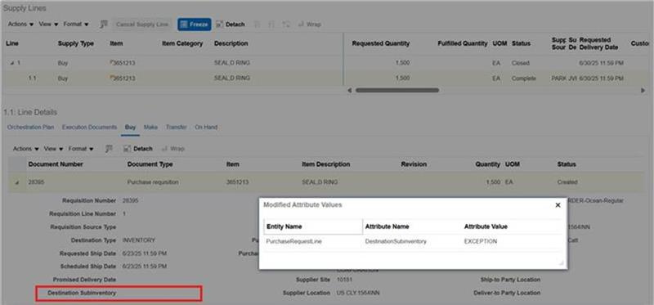Viewport: 654px width, 305px height.
Task: Switch to the Make tab
Action: pyautogui.click(x=150, y=127)
